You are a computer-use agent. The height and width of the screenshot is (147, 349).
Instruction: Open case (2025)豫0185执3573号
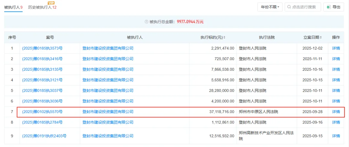tap(42, 48)
